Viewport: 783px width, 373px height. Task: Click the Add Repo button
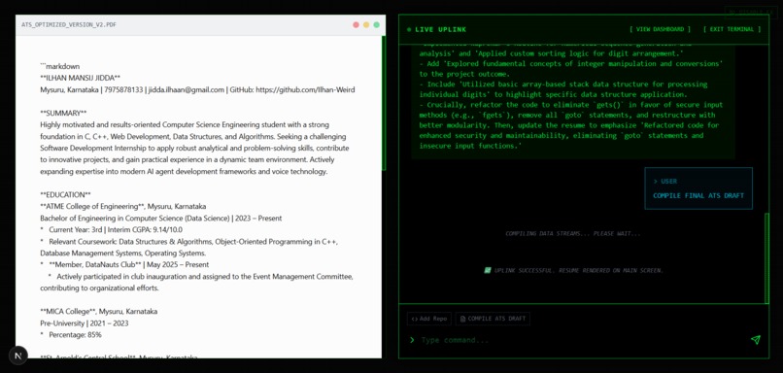(x=429, y=319)
